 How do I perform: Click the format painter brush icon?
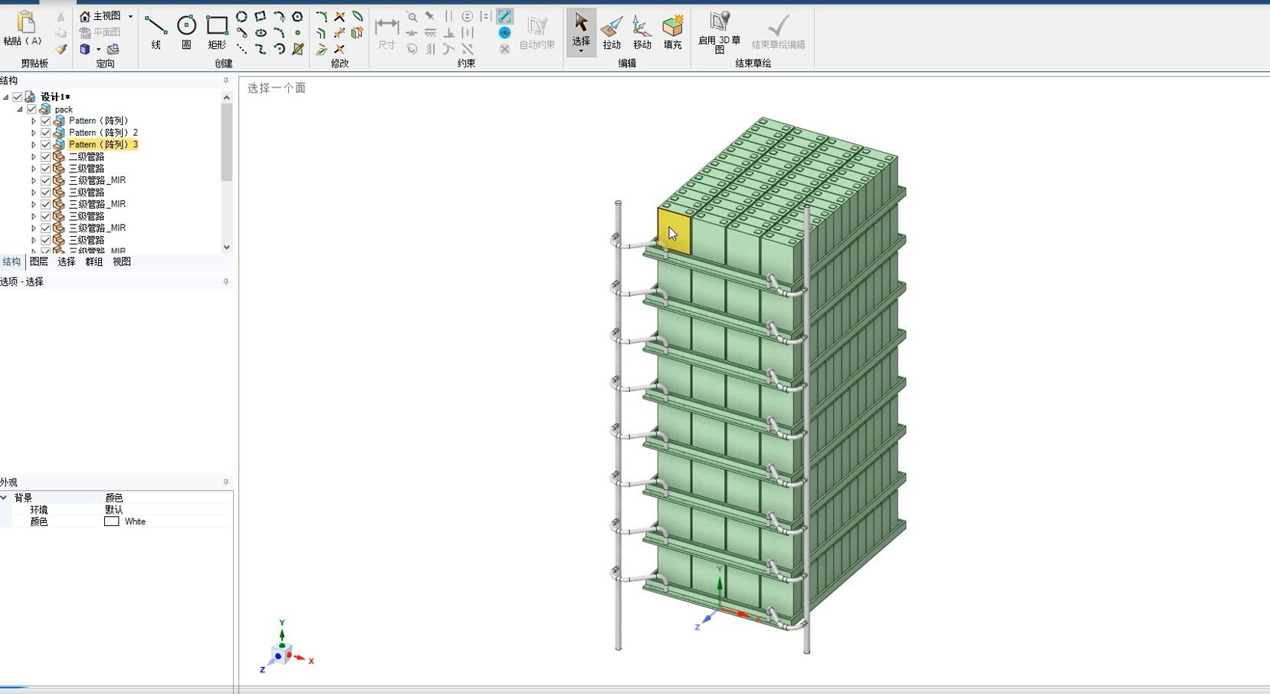click(x=61, y=49)
